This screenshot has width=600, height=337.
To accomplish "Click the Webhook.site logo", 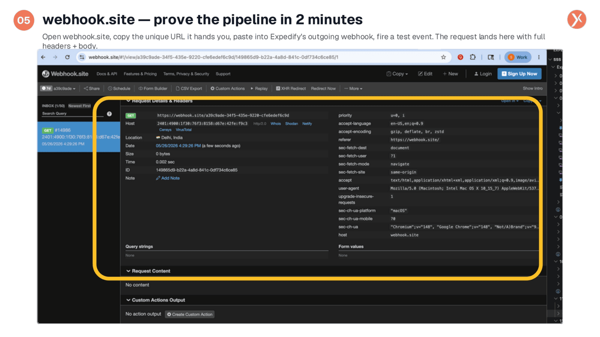I will pos(65,74).
